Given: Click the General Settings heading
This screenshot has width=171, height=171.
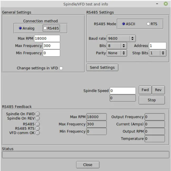Looking at the screenshot, I should click(17, 12).
